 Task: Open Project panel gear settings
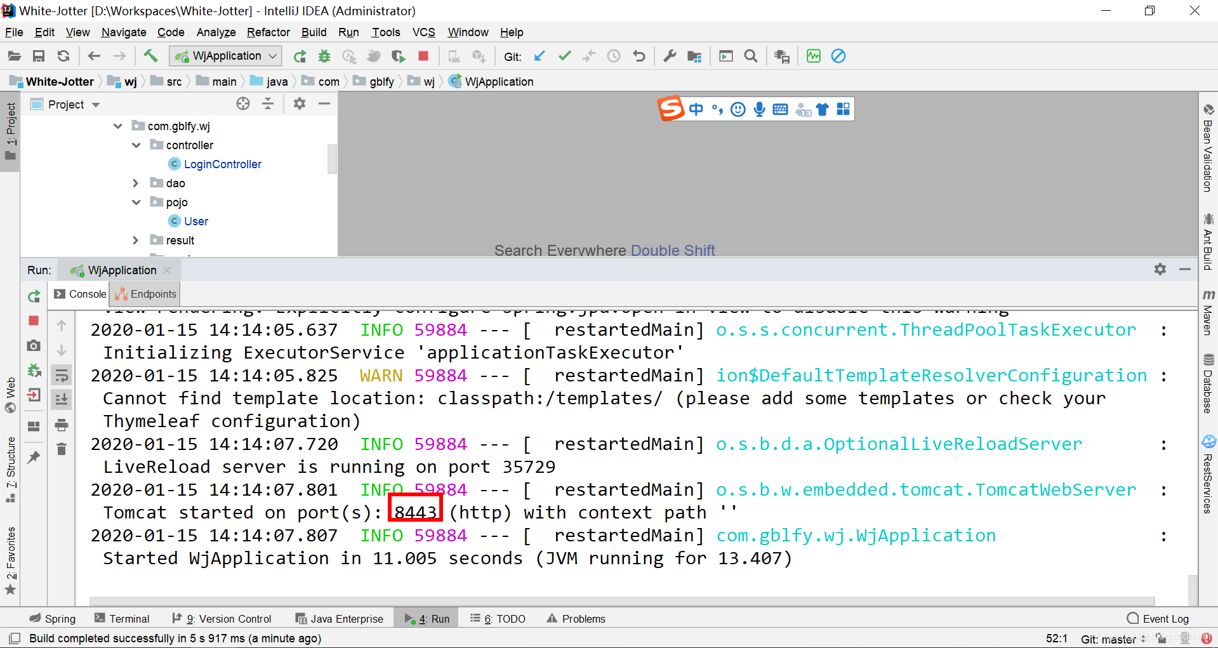point(300,104)
